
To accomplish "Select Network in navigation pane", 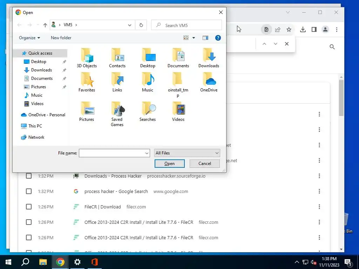I will point(33,137).
